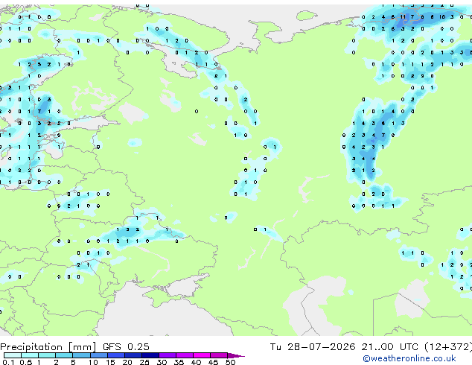Click the legend tick label '15'

110,362
